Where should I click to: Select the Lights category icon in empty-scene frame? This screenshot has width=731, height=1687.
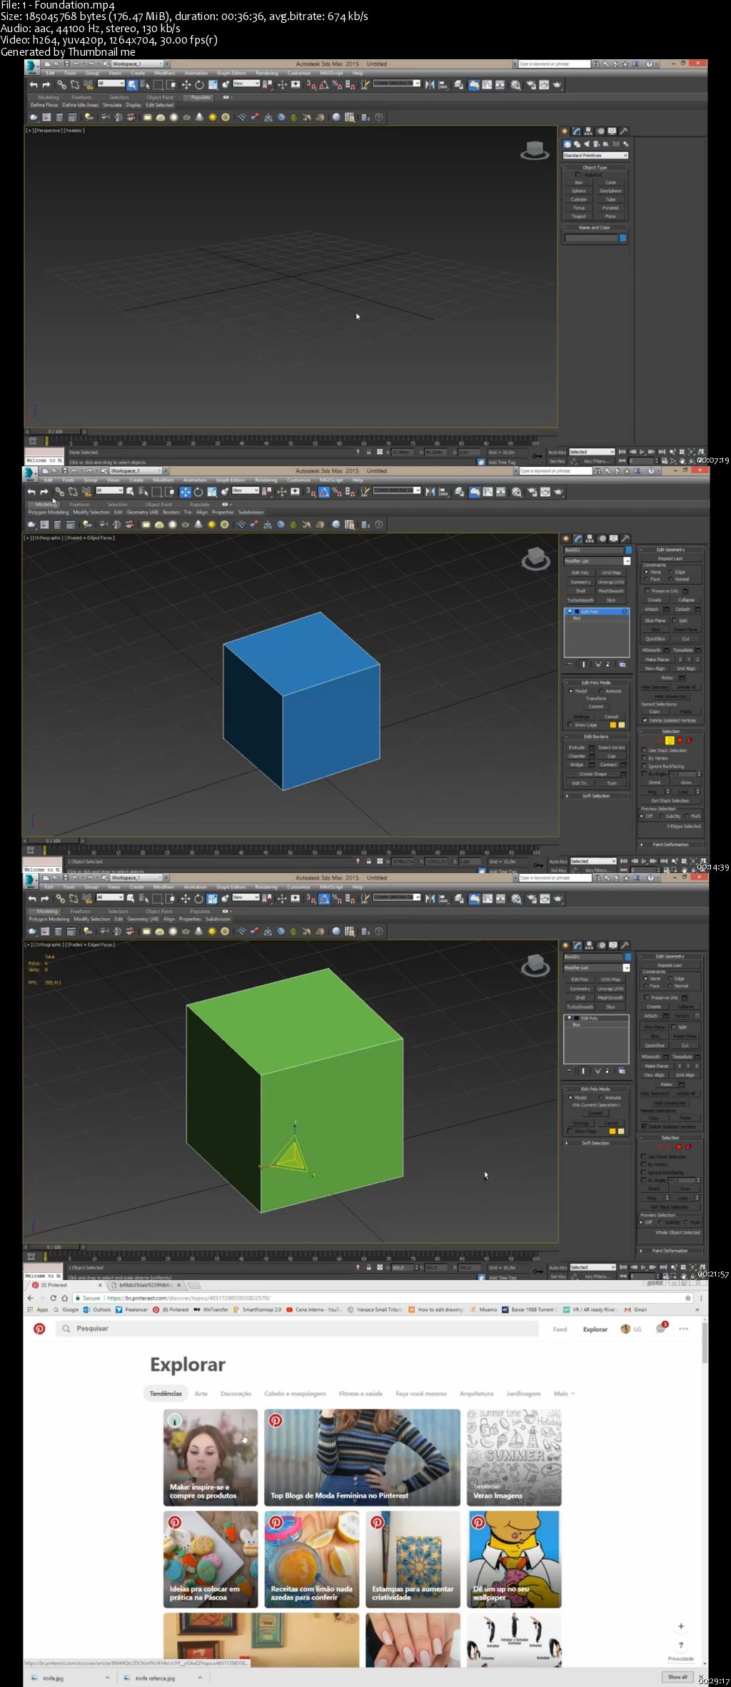click(587, 143)
